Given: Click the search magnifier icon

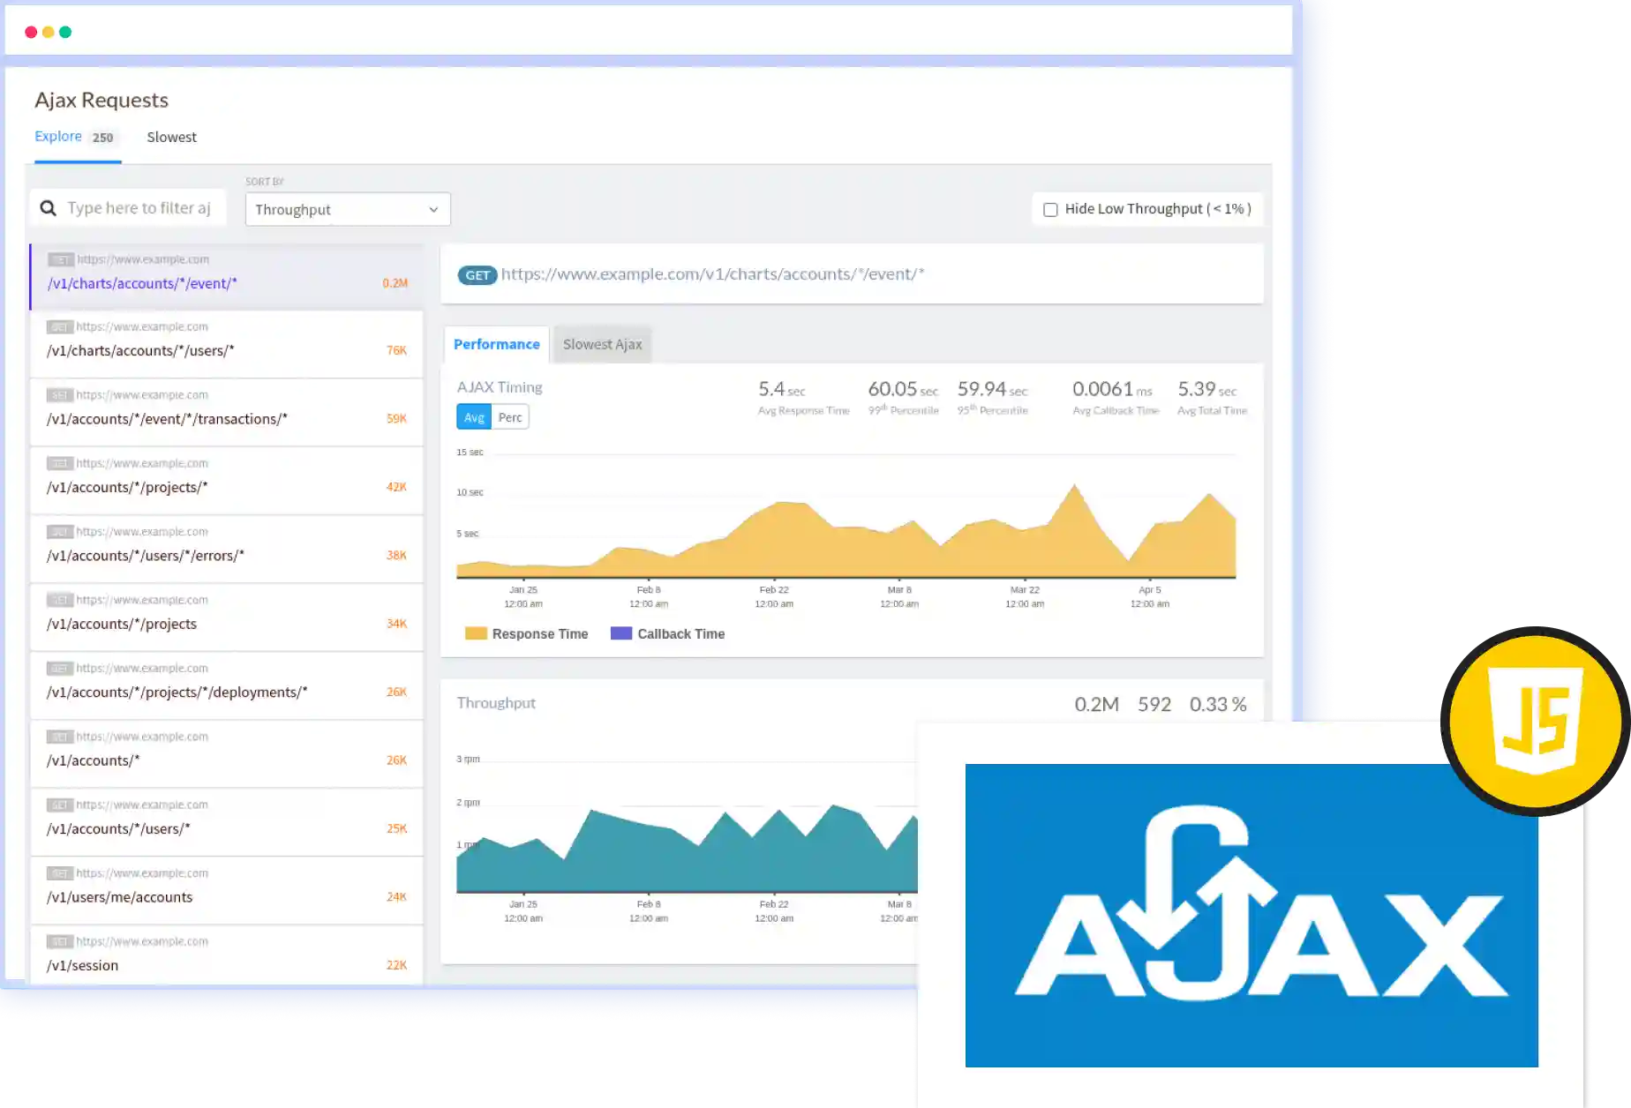Looking at the screenshot, I should point(49,208).
